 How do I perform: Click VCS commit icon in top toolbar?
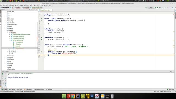165,7
